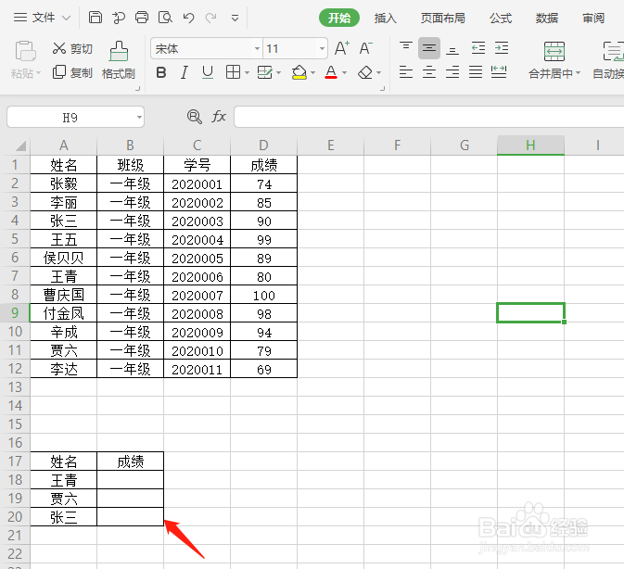Select cell containing 曹庆国

(64, 295)
